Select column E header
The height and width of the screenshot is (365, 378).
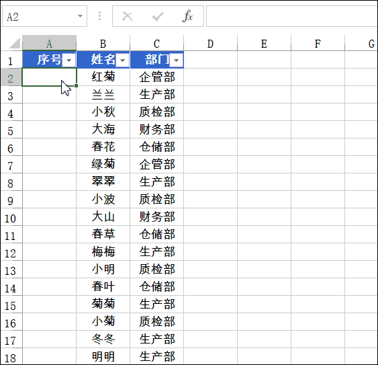265,43
